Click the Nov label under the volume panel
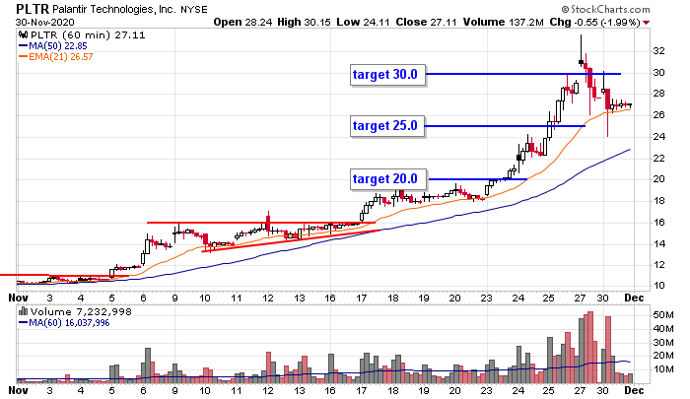The image size is (690, 399). [19, 390]
